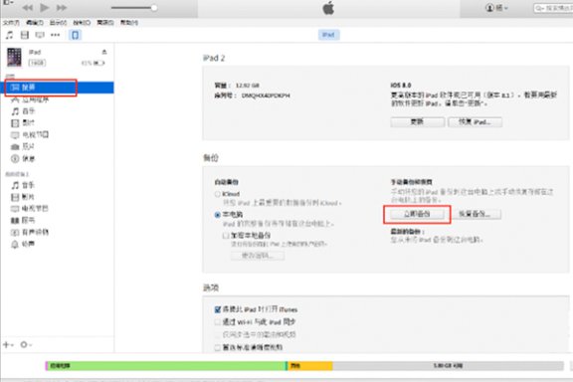573x382 pixels.
Task: Click the search input field
Action: tap(553, 8)
